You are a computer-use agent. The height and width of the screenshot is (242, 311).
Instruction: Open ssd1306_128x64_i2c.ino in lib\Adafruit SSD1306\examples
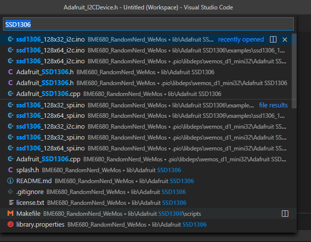146,50
